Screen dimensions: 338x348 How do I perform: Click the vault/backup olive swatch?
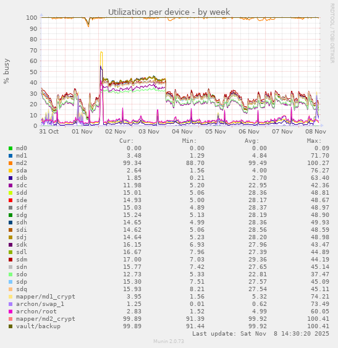tap(11, 326)
